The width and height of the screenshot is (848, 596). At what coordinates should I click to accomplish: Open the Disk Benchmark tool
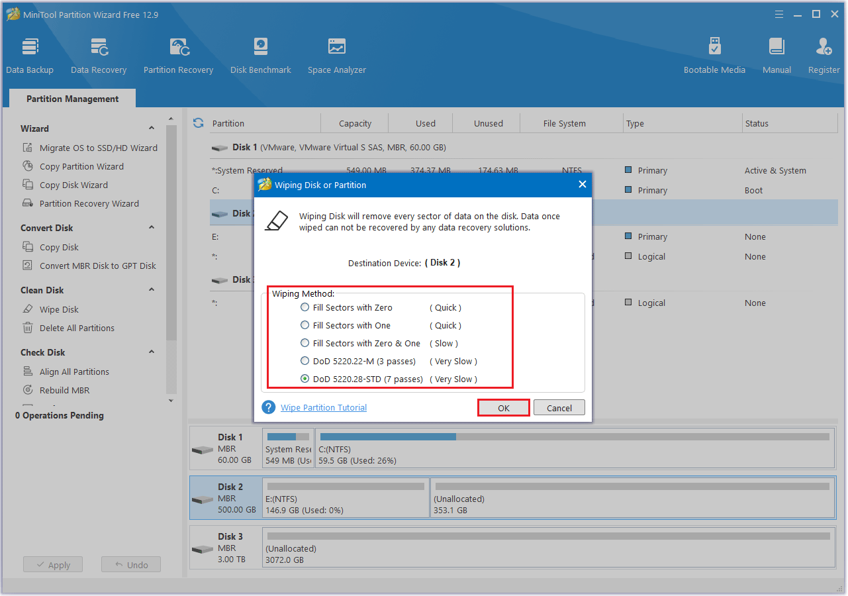260,54
